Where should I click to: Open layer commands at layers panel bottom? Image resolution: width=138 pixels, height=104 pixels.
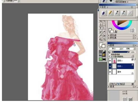[x=110, y=84]
